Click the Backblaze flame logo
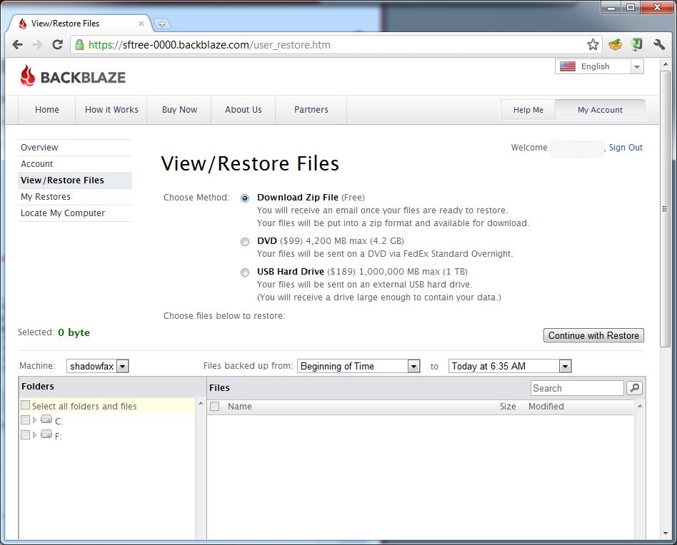This screenshot has width=677, height=545. pyautogui.click(x=28, y=76)
